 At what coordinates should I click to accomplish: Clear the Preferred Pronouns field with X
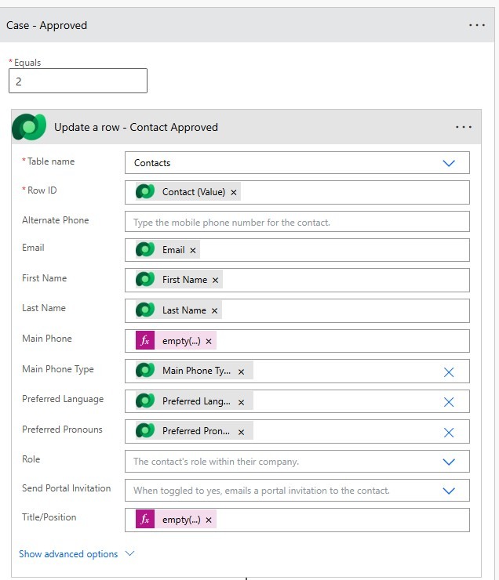[449, 432]
